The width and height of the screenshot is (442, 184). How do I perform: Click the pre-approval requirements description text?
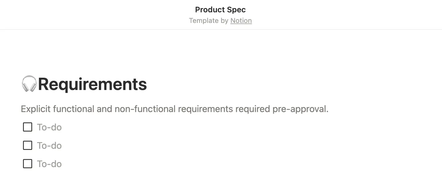[x=174, y=109]
